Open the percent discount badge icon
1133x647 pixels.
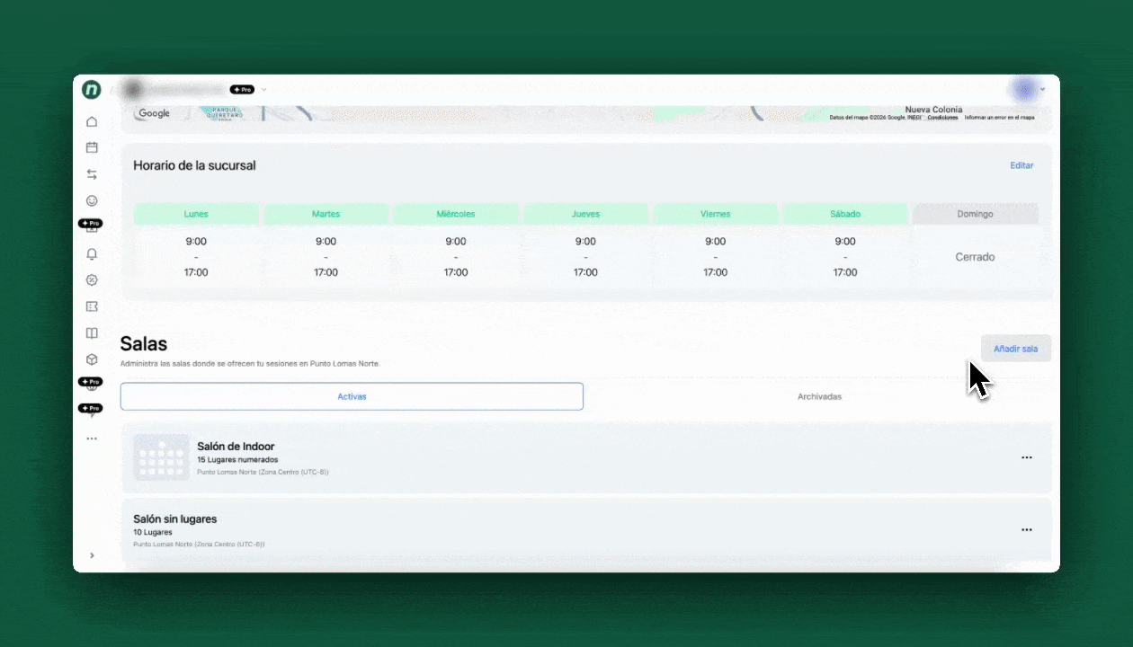click(92, 280)
